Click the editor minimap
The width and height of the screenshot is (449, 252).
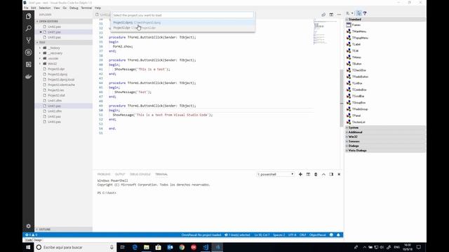(x=326, y=32)
